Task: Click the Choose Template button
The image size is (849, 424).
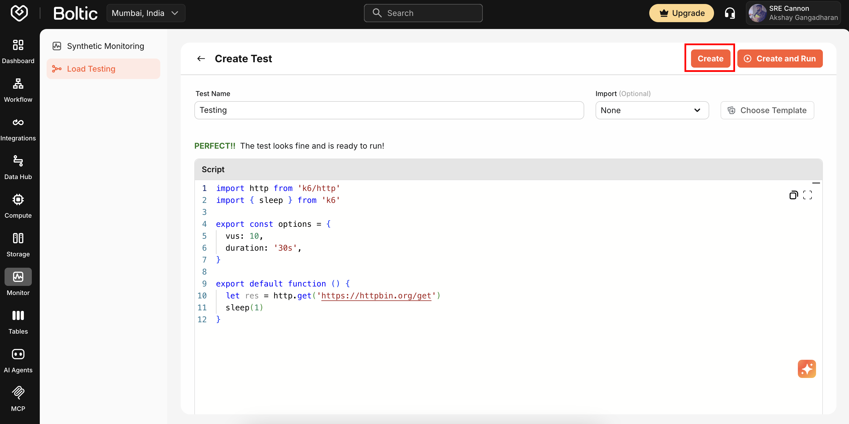Action: click(x=767, y=111)
